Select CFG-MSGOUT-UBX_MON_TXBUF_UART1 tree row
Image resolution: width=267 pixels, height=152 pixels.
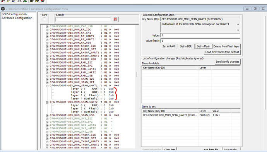(84, 142)
